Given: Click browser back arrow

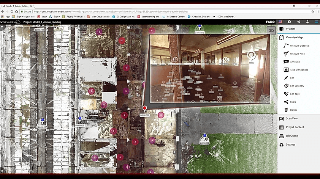Looking at the screenshot, I should [x=2, y=12].
